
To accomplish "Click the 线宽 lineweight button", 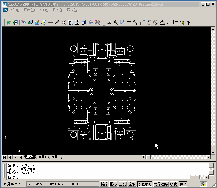I will tap(173, 184).
